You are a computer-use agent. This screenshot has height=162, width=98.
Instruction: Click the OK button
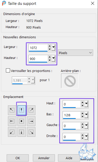[18, 158]
